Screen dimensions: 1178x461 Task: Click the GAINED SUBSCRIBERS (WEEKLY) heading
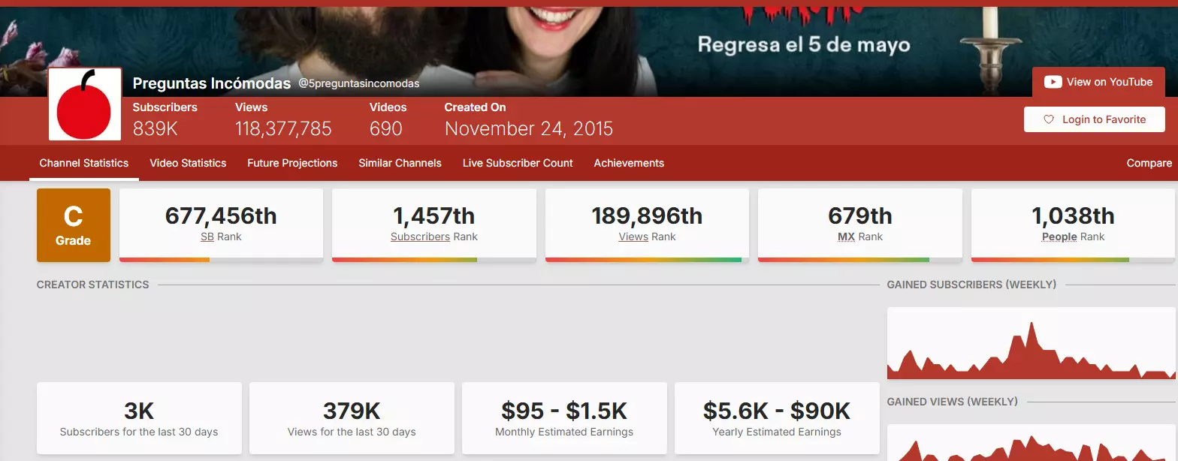coord(971,285)
